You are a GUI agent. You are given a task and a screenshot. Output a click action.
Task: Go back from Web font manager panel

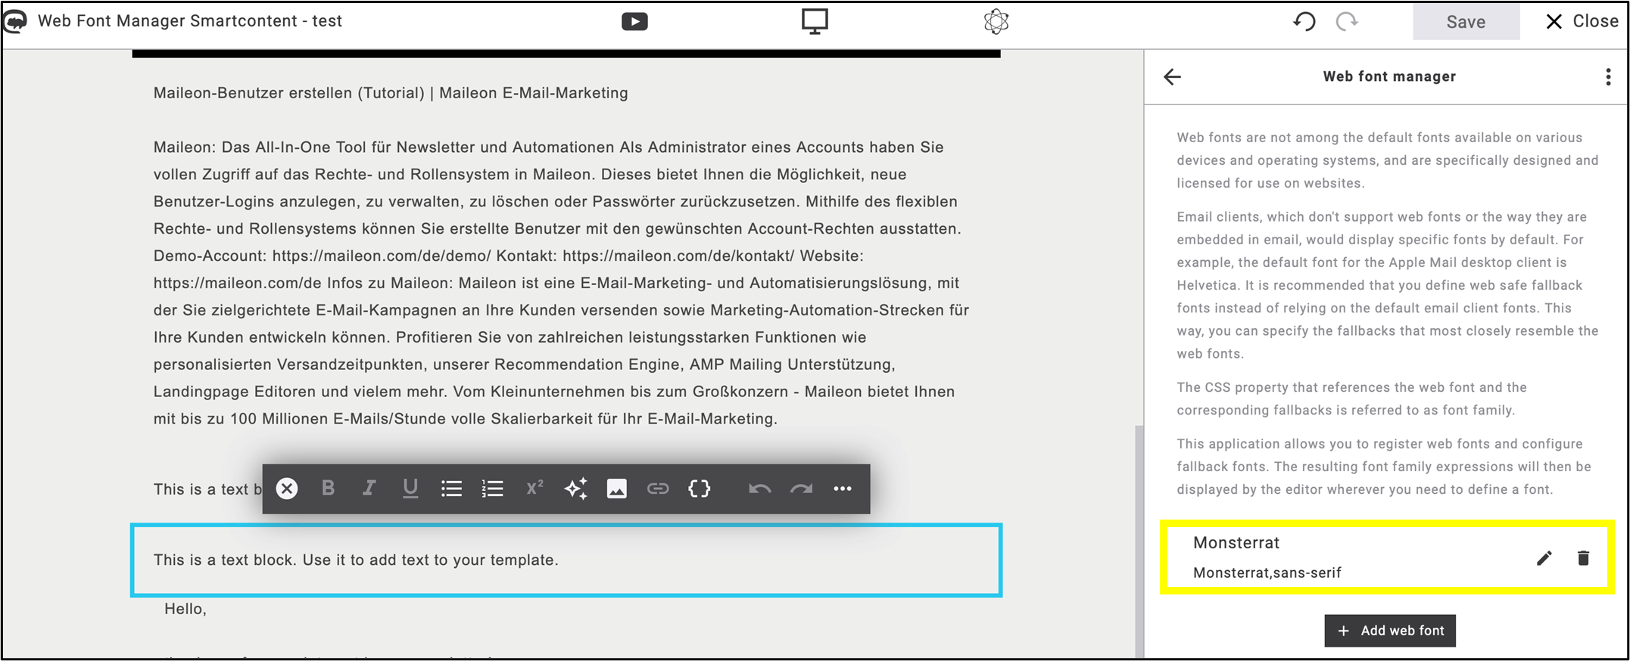[x=1172, y=76]
